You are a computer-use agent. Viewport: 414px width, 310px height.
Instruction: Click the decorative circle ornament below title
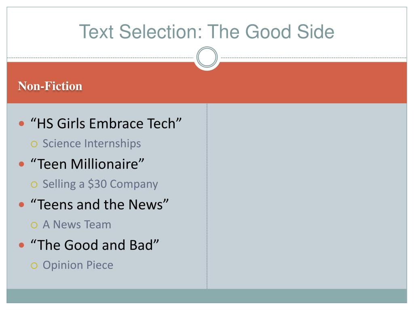coord(207,57)
